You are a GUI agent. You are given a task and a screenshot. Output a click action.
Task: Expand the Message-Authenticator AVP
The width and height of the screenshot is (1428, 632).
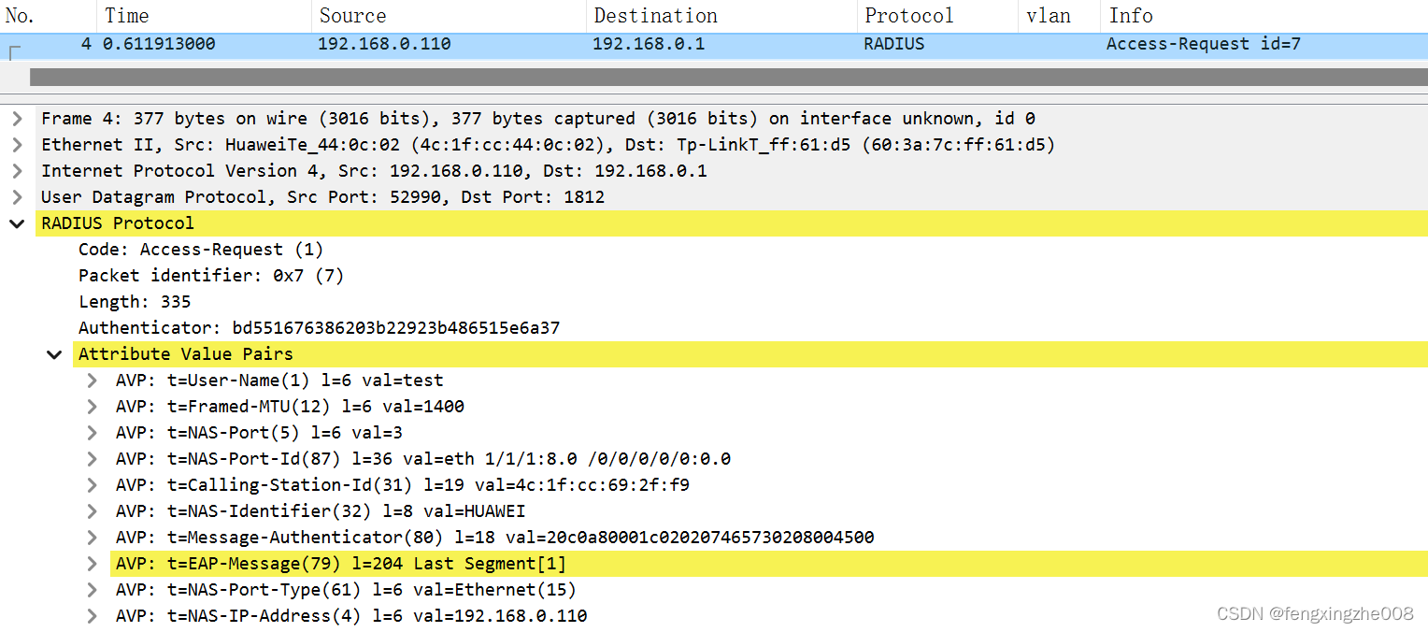click(x=92, y=537)
